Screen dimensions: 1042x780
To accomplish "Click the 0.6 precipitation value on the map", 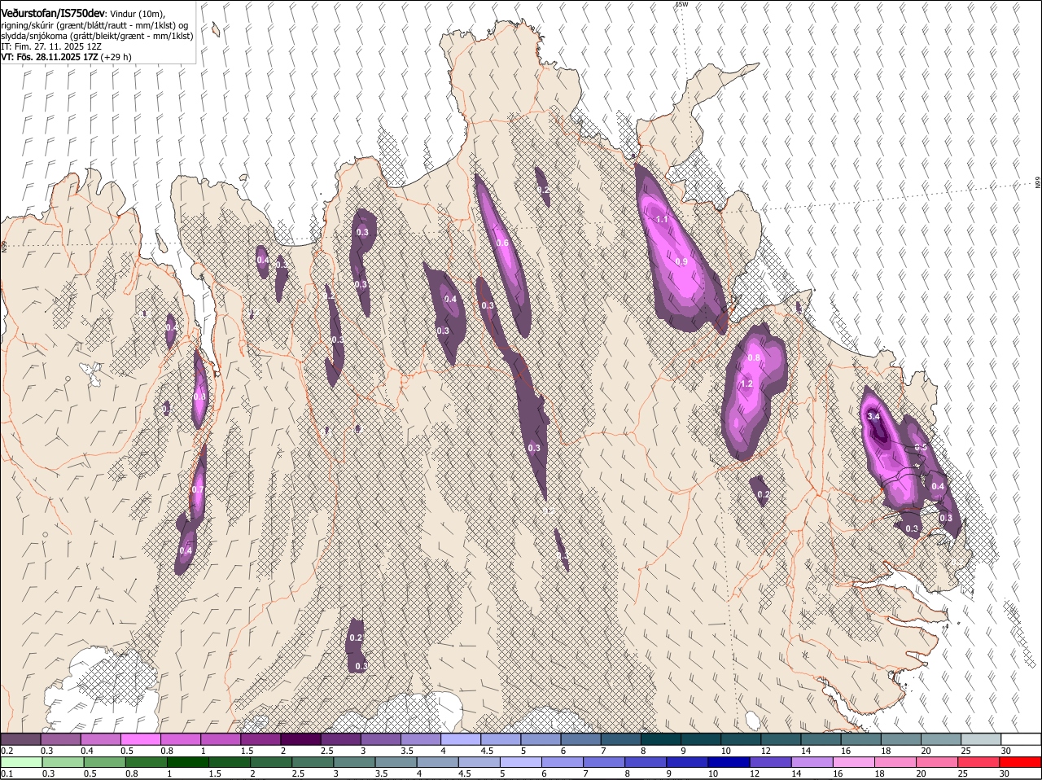I will point(502,243).
